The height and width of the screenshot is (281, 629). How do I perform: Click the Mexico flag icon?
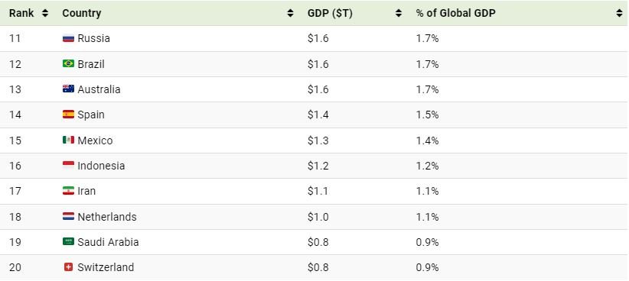click(x=68, y=140)
